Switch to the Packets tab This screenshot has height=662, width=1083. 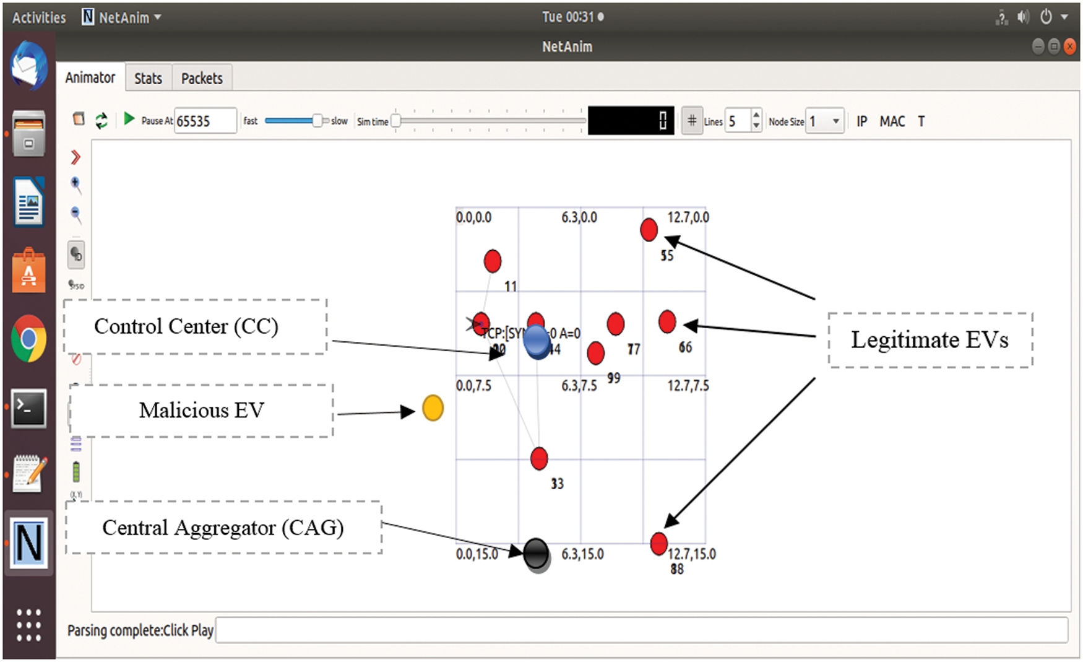pyautogui.click(x=202, y=78)
